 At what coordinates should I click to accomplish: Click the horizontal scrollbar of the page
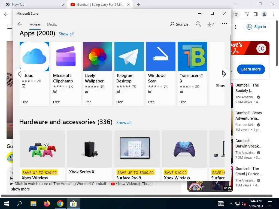(x=137, y=196)
